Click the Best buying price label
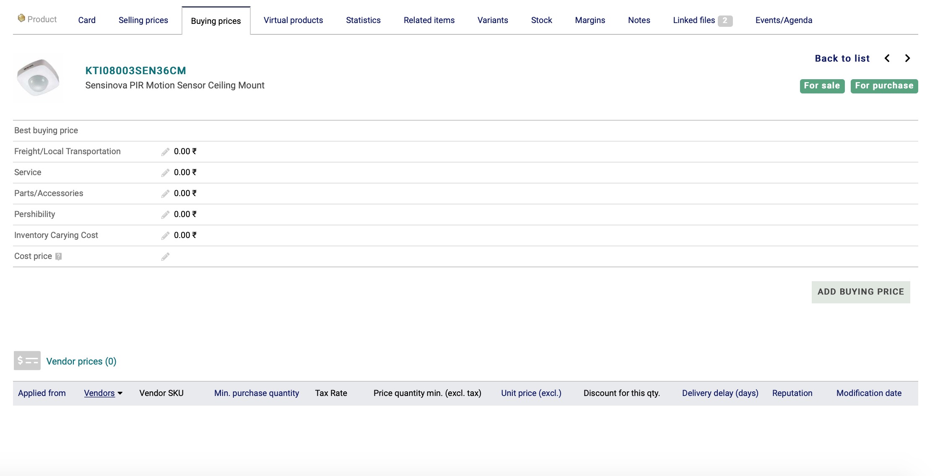Viewport: 935px width, 476px height. pyautogui.click(x=46, y=130)
